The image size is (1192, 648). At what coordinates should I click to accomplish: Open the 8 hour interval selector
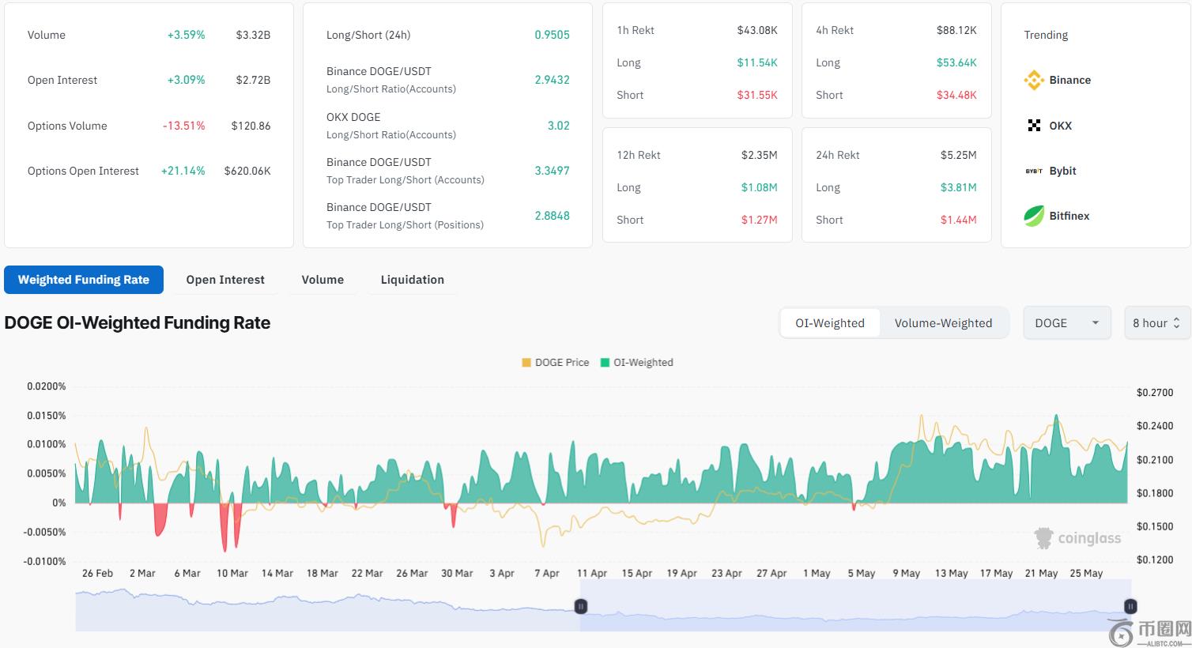click(1156, 323)
